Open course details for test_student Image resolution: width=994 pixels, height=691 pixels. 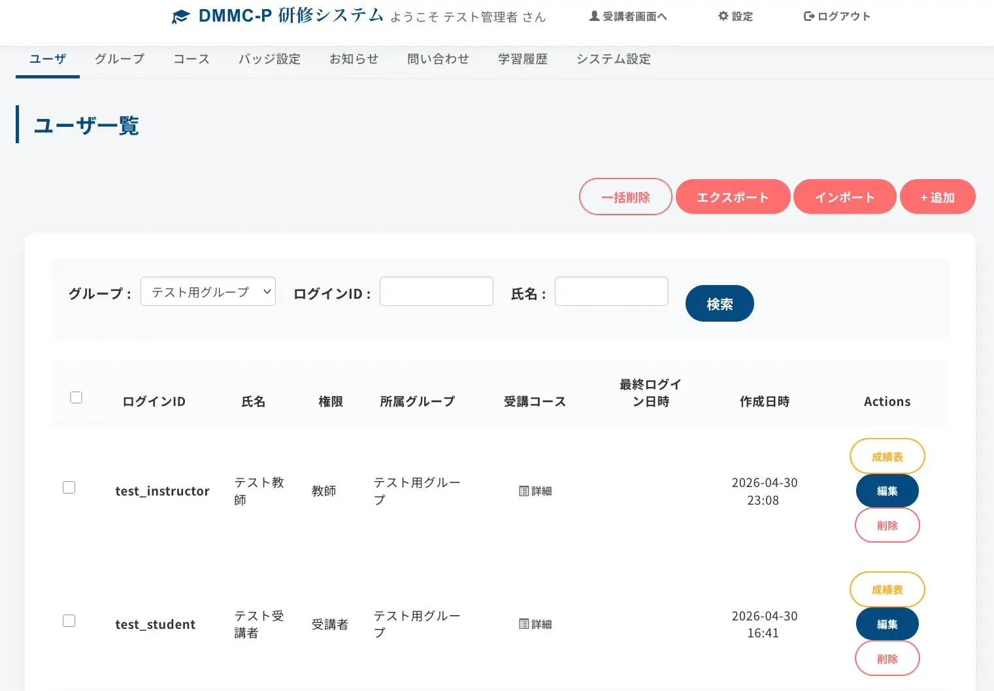[535, 624]
